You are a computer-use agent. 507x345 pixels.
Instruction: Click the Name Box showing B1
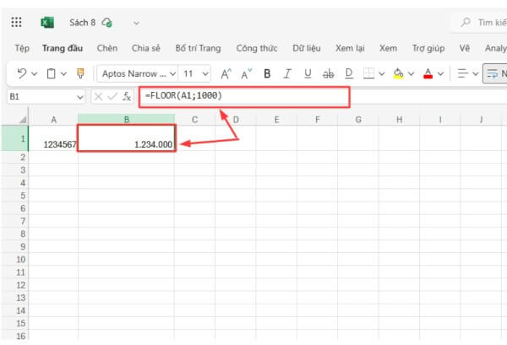tap(41, 96)
